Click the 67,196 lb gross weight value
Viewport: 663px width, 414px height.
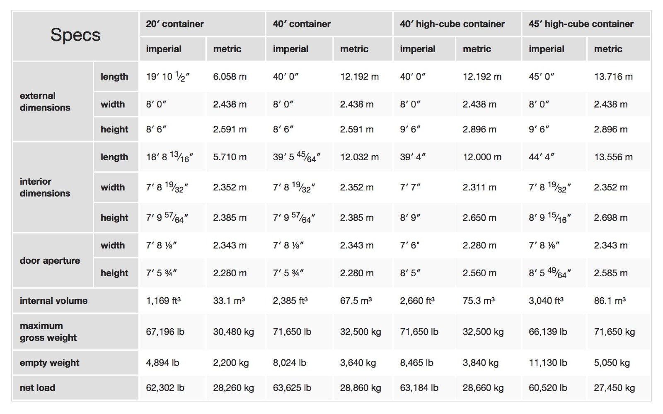coord(165,332)
